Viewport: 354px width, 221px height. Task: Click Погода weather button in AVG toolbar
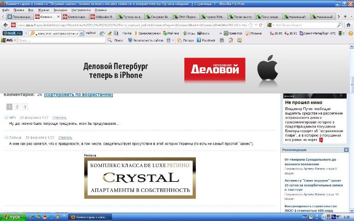pos(186,40)
